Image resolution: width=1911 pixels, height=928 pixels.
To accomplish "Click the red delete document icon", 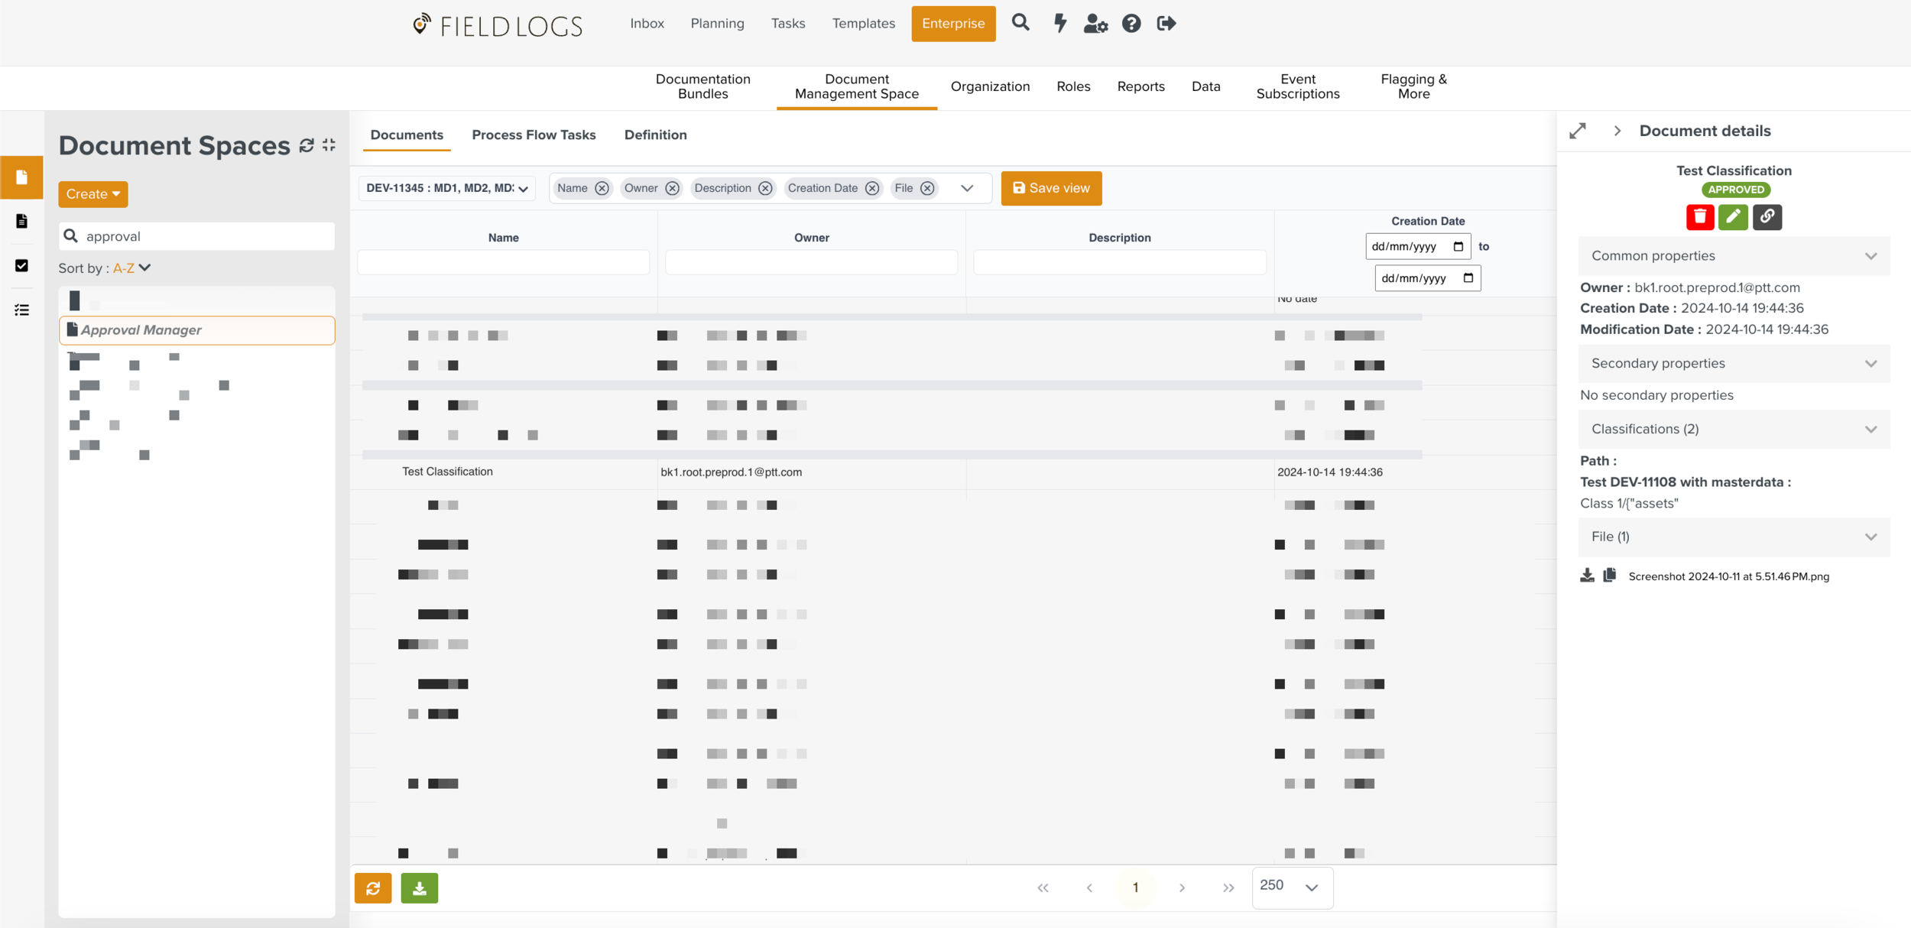I will pos(1699,217).
